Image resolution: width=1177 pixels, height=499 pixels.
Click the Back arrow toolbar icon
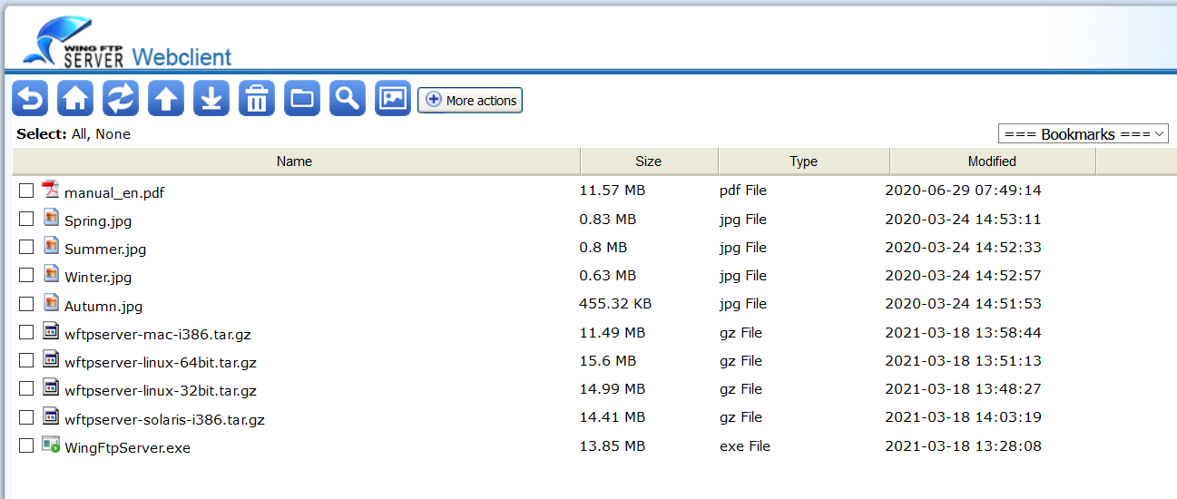click(31, 98)
